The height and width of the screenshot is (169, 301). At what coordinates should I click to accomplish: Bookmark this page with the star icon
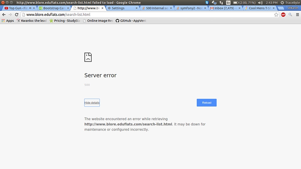click(x=276, y=15)
